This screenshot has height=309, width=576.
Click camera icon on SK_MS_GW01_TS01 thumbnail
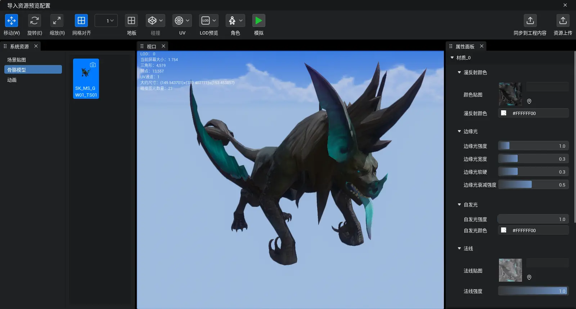tap(93, 65)
